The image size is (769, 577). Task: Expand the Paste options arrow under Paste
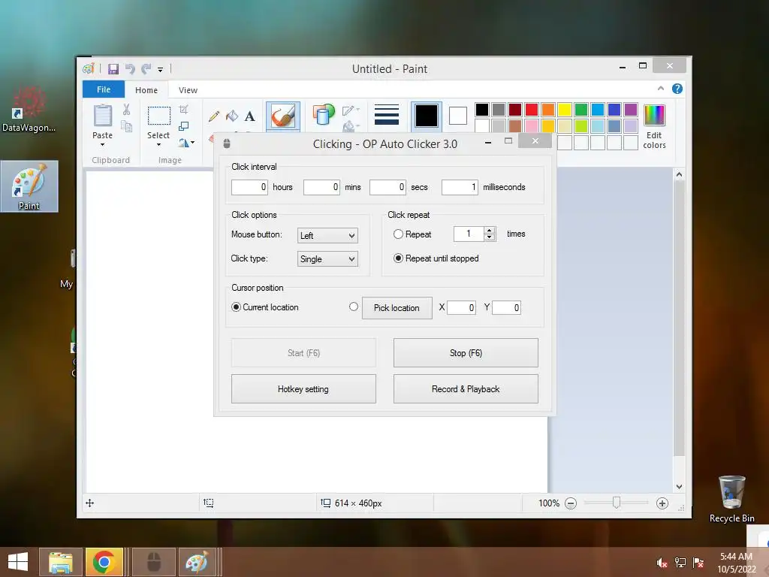(102, 145)
